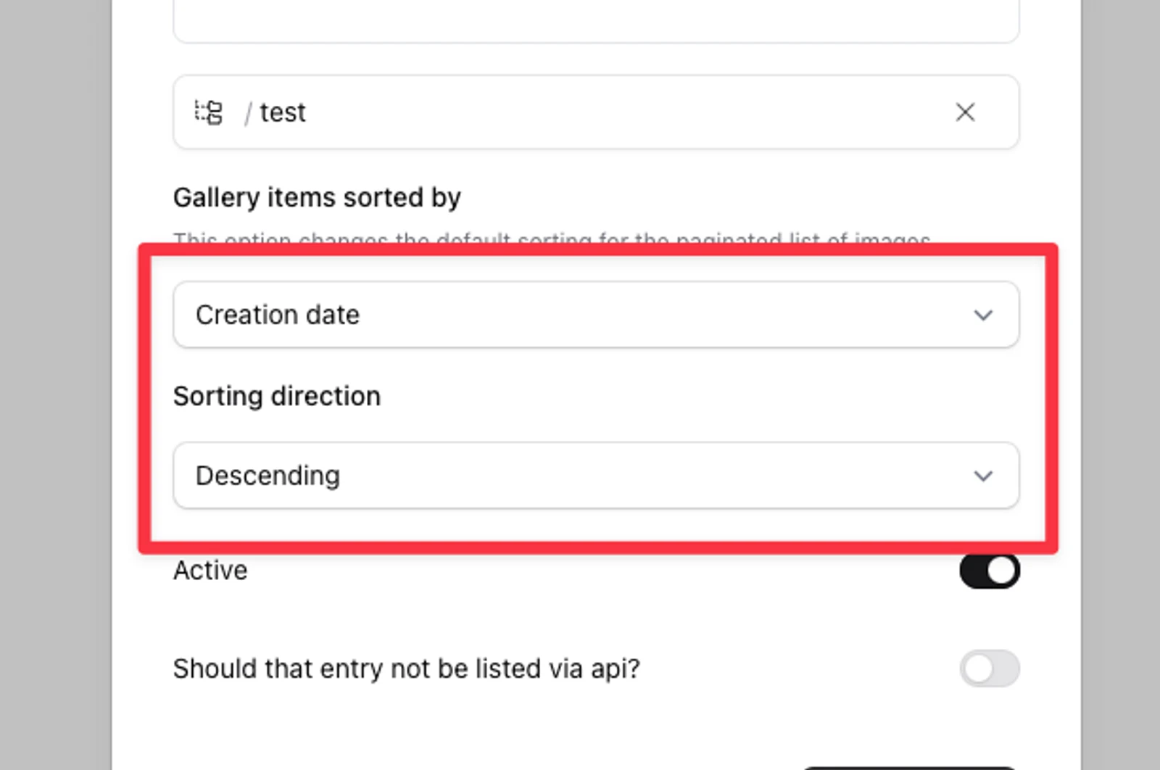Click the sorting option description text

[551, 239]
